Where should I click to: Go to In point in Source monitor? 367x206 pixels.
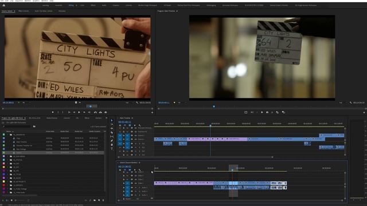pos(69,112)
